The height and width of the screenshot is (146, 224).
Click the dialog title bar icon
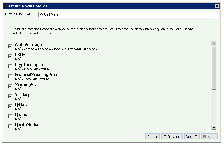[5, 6]
